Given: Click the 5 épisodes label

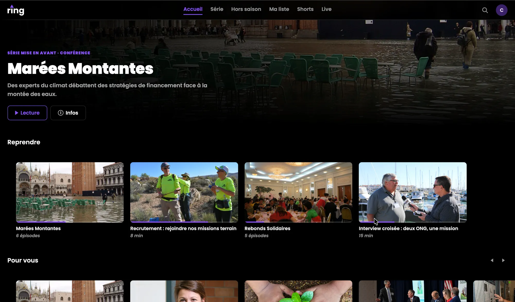Looking at the screenshot, I should (256, 236).
